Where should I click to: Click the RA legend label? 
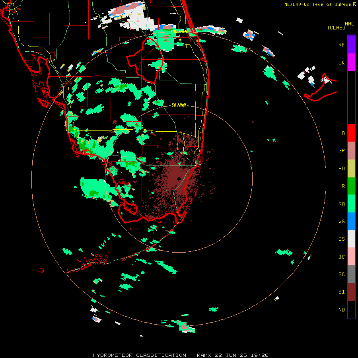click(x=341, y=204)
